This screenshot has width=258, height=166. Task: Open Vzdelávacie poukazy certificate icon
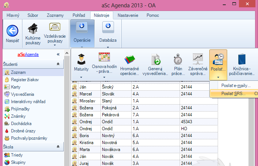pyautogui.click(x=55, y=27)
